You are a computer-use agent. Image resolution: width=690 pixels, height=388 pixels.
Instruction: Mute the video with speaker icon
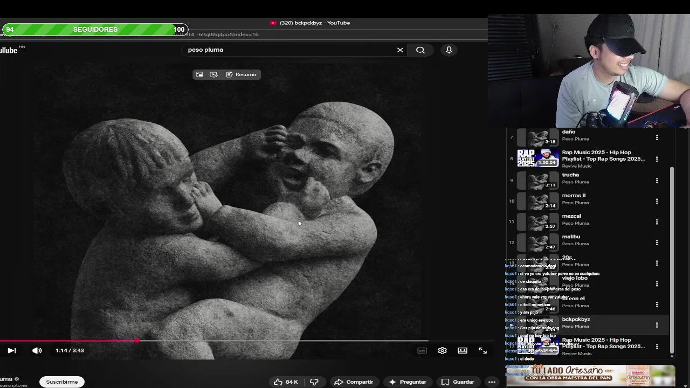pyautogui.click(x=37, y=350)
